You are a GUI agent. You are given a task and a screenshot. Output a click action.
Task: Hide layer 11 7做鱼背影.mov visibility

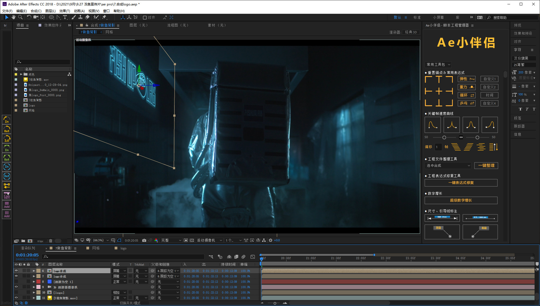click(16, 298)
